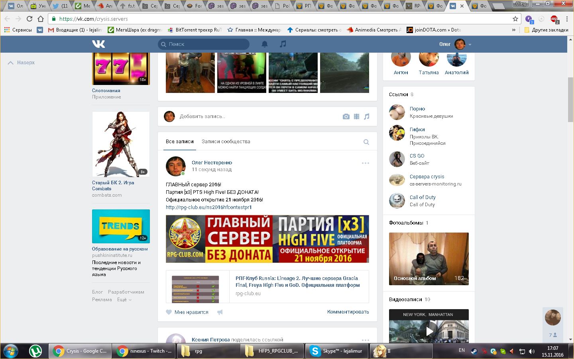The height and width of the screenshot is (359, 574).
Task: Reload the page in Chrome
Action: click(x=29, y=19)
